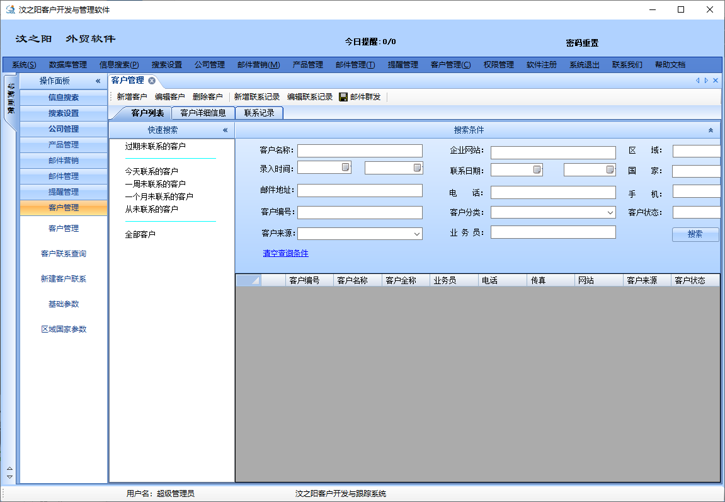Collapse the 搜索条件 section
Screen dimensions: 725x502
pos(711,129)
